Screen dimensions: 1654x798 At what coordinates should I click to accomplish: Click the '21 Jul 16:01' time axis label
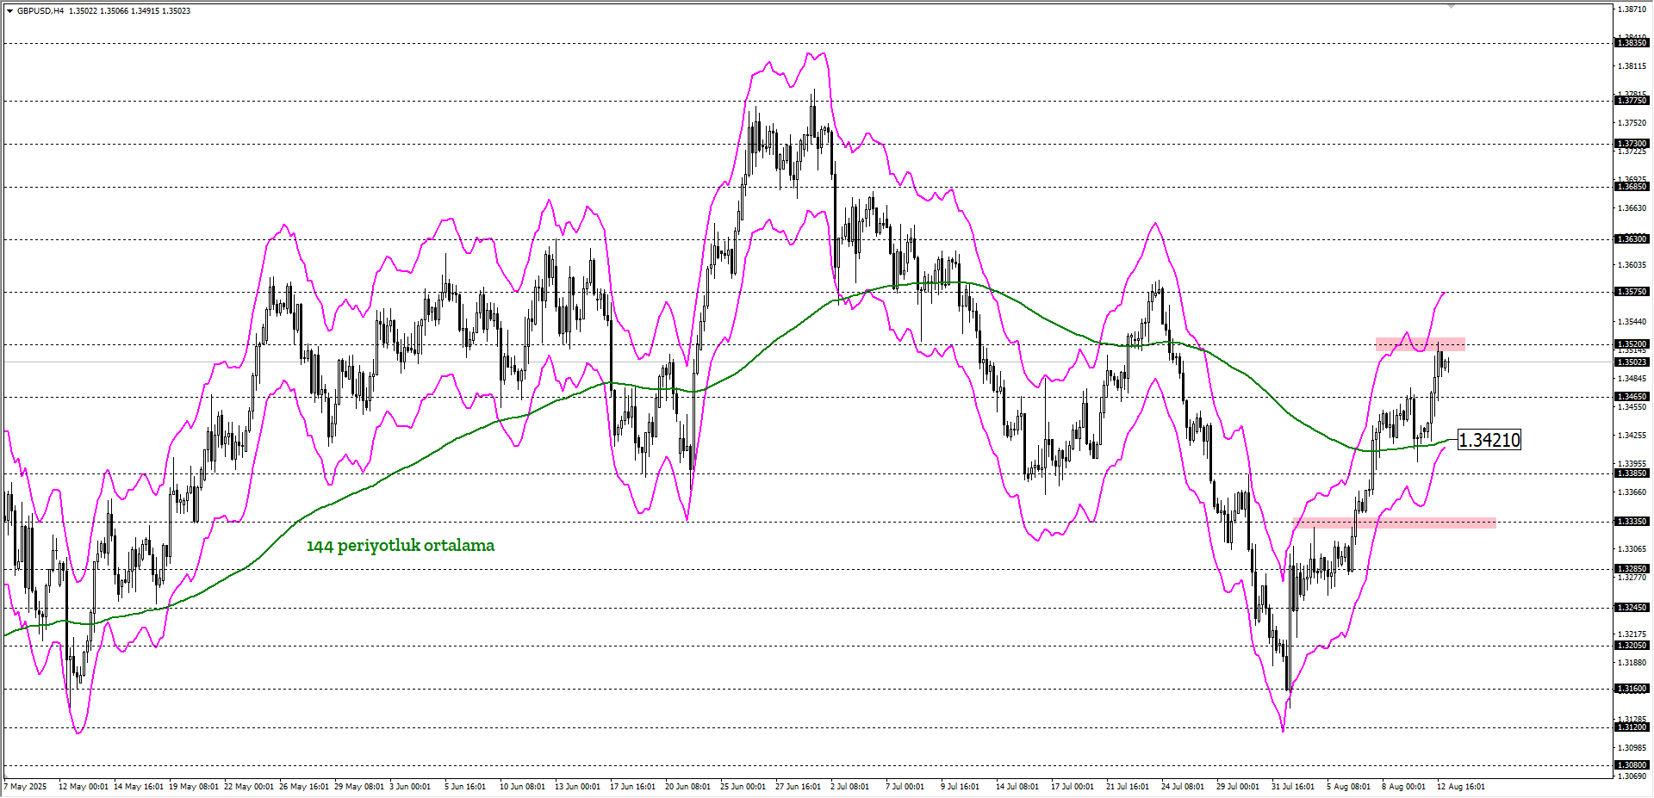coord(1128,787)
